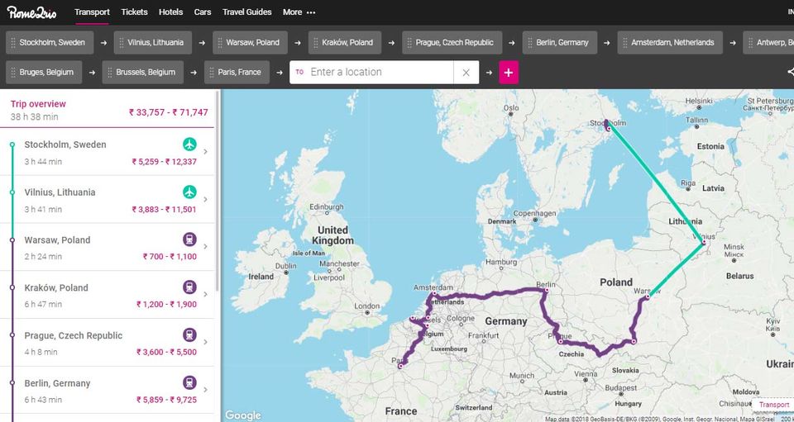This screenshot has height=422, width=794.
Task: Click the price ₹ 700 - ₹ 1,100
Action: click(x=170, y=257)
